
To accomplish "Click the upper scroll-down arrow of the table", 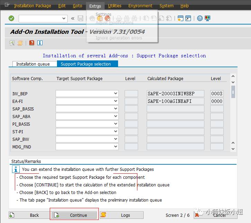I will tap(233, 82).
